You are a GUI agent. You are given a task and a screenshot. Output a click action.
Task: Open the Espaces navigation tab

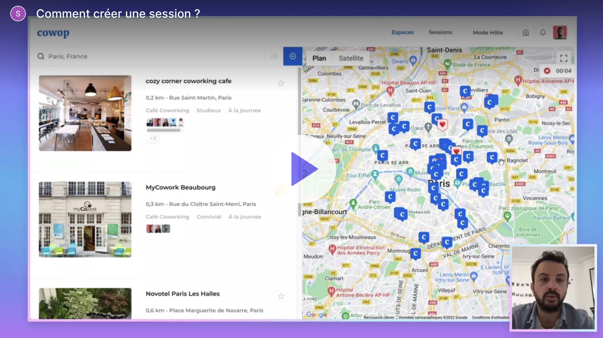402,32
